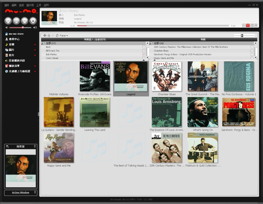Open the Pane dropdown
Screen dimensions: 263x204
click(x=64, y=36)
